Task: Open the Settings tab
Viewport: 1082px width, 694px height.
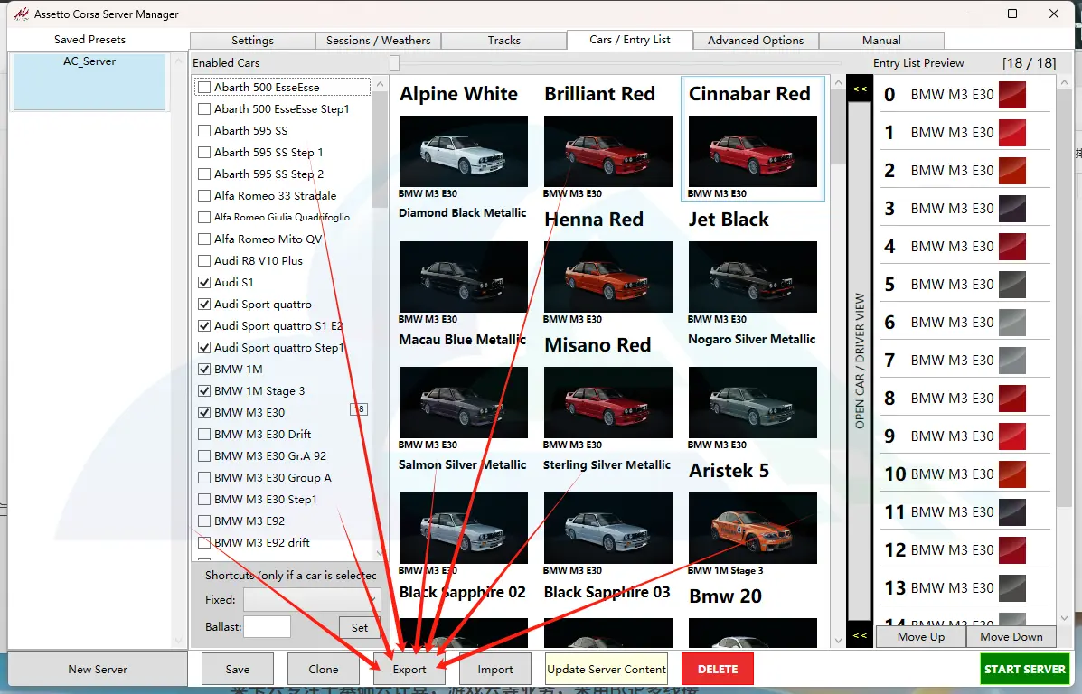Action: 252,41
